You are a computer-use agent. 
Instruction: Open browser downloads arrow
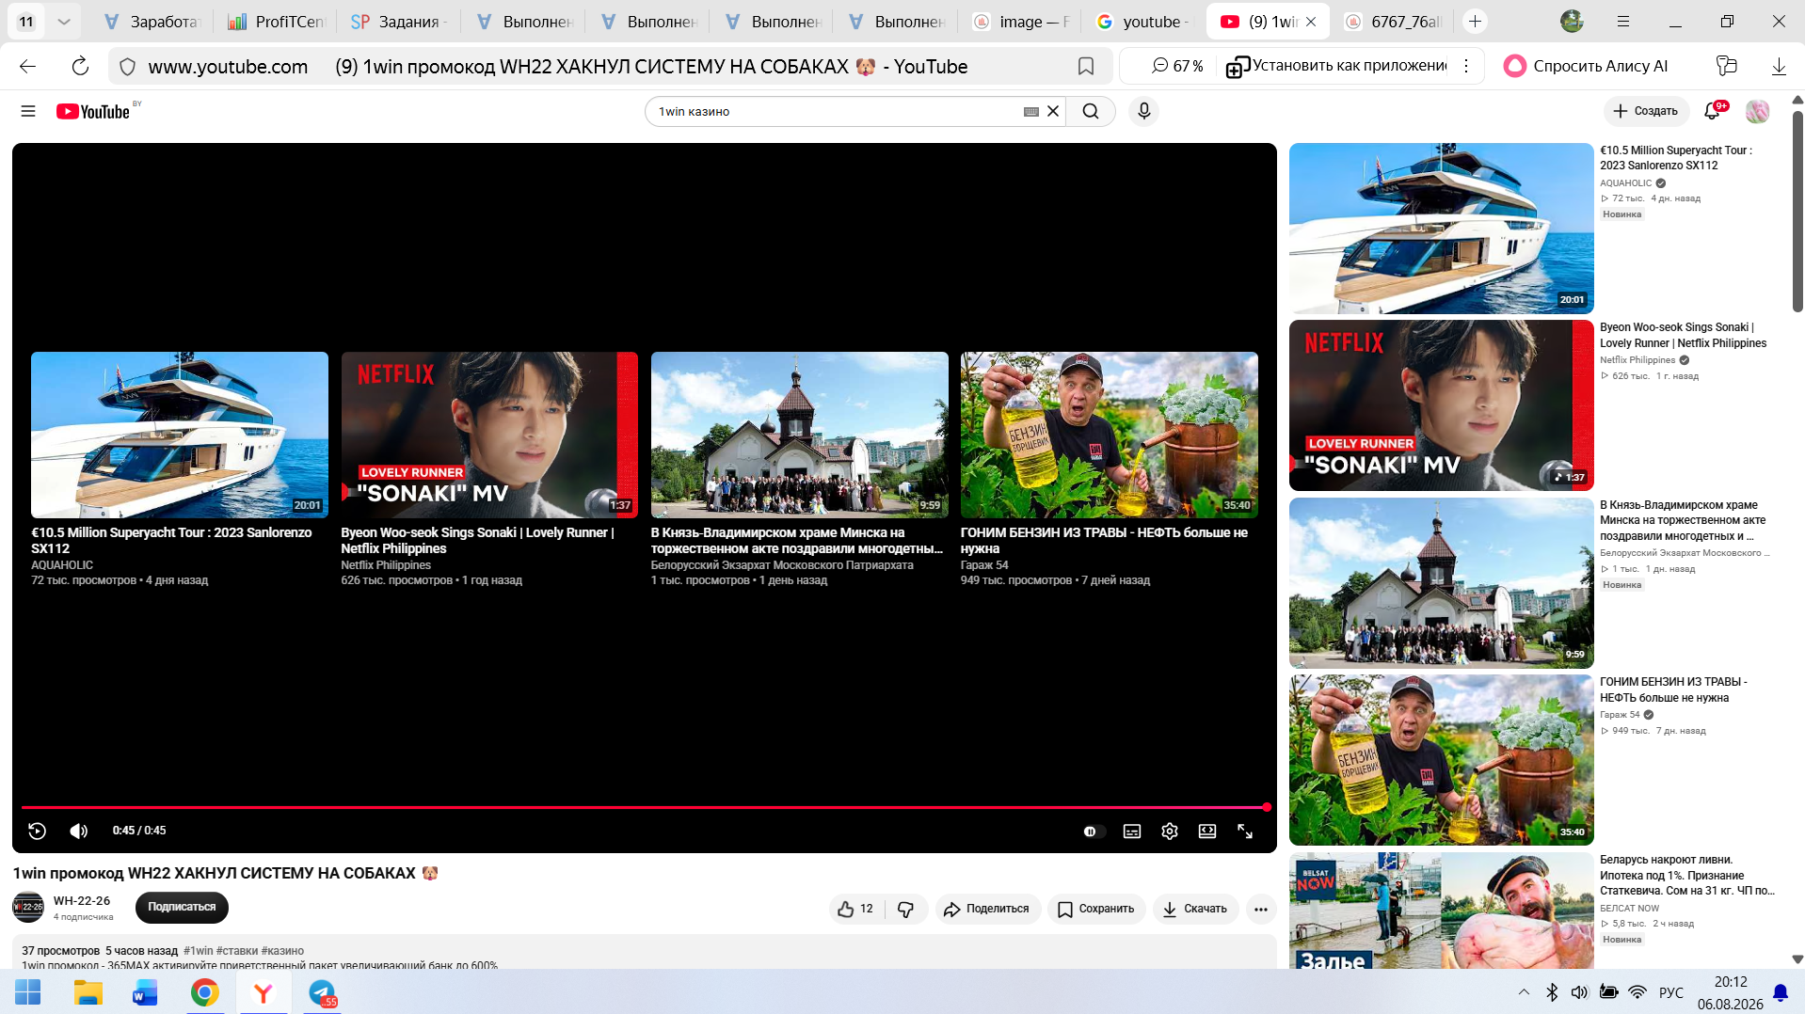(x=1779, y=66)
